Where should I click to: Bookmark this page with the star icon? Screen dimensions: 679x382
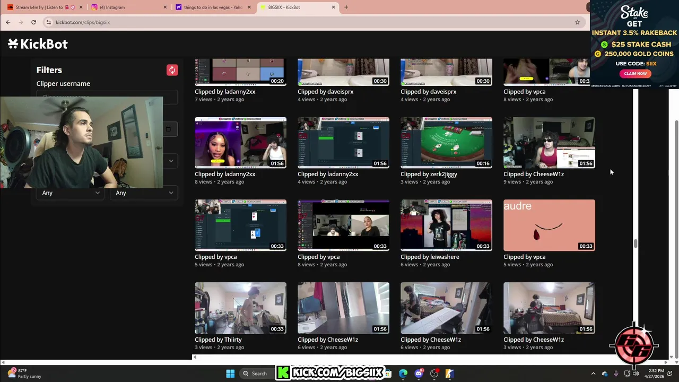(x=577, y=22)
